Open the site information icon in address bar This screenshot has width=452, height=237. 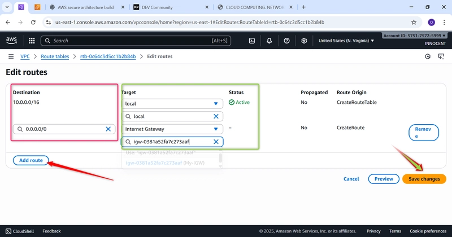(49, 22)
